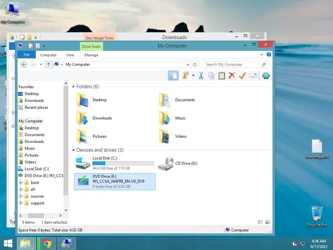Click the Properties icon in My Computer title bar
333x250 pixels.
(x=31, y=46)
